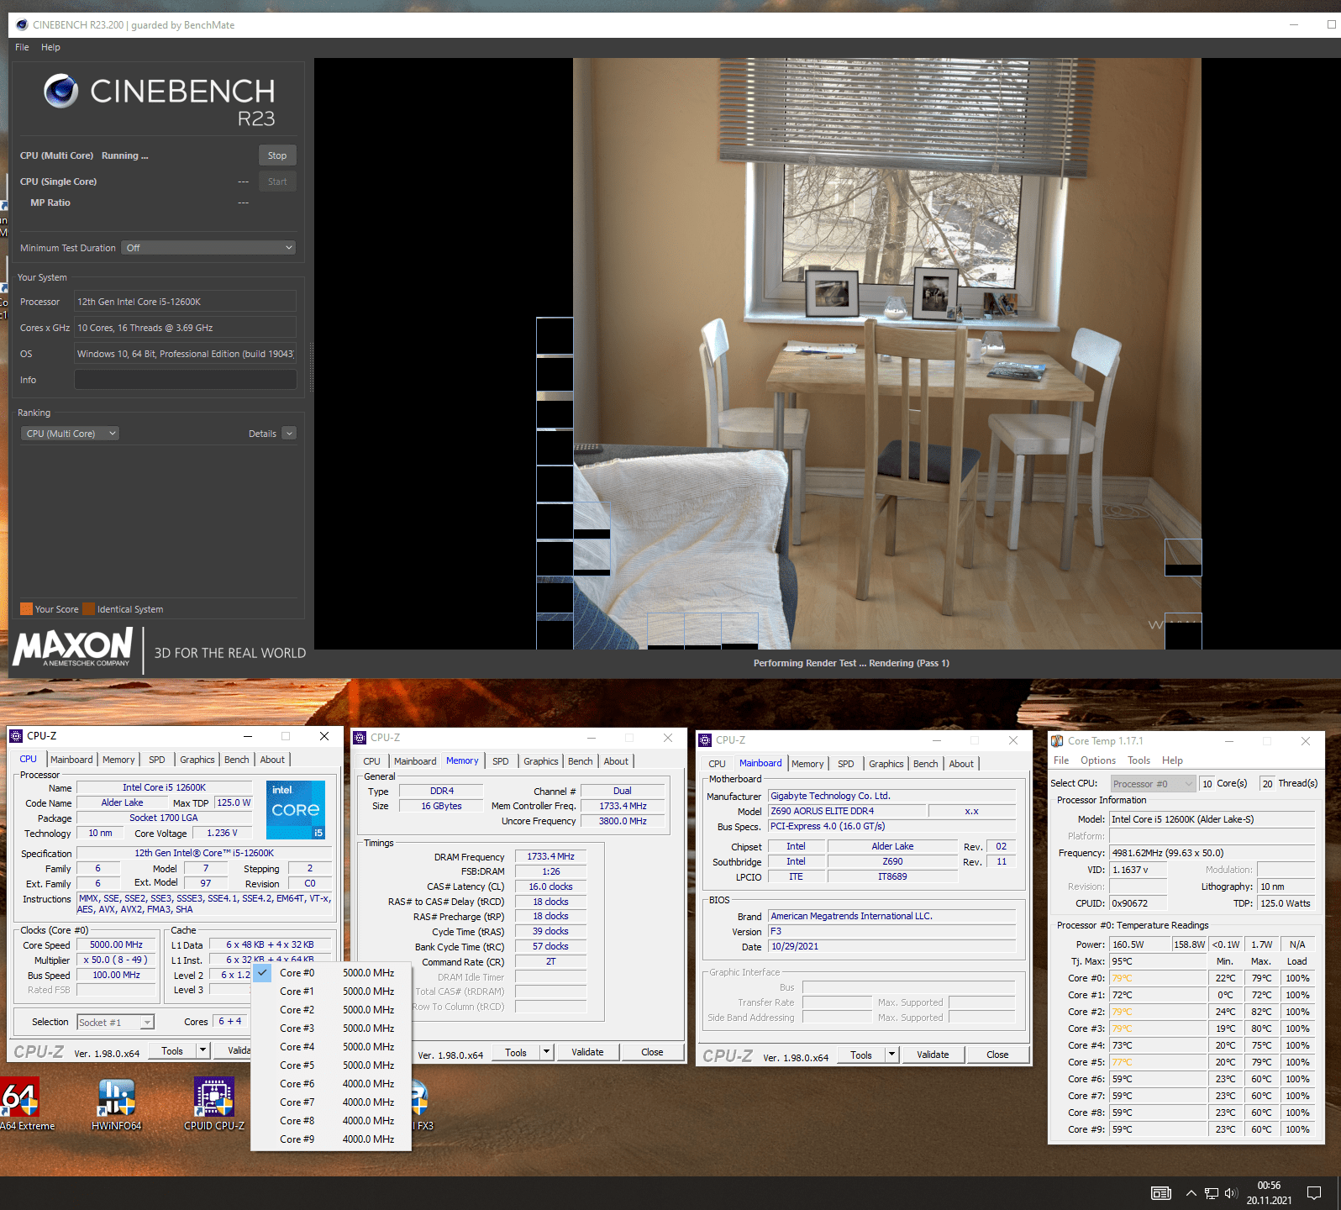1341x1210 pixels.
Task: Open the Core Temp Help menu
Action: pyautogui.click(x=1172, y=760)
